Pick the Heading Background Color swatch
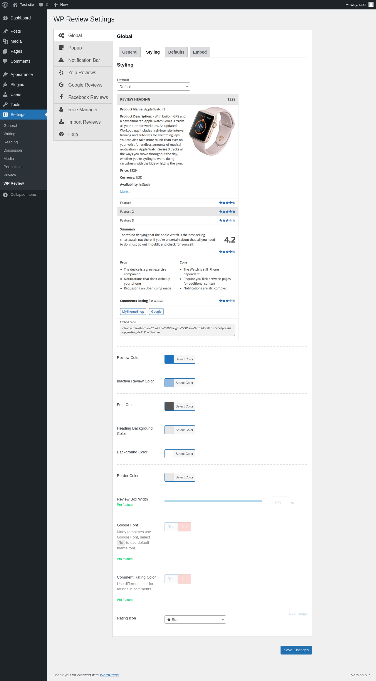 [x=169, y=430]
